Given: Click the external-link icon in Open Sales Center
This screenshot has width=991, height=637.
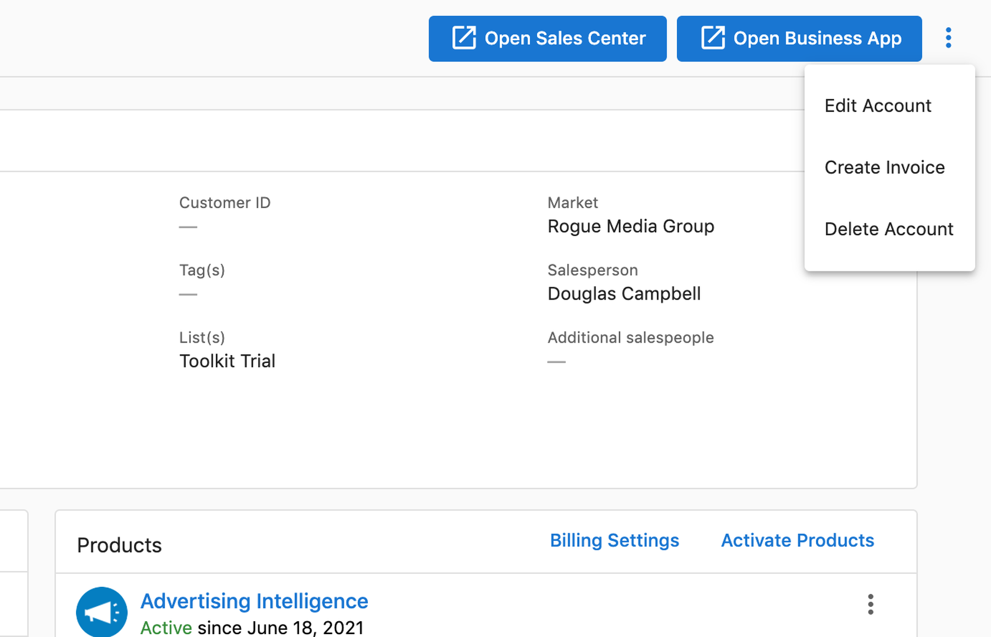Looking at the screenshot, I should click(x=463, y=38).
